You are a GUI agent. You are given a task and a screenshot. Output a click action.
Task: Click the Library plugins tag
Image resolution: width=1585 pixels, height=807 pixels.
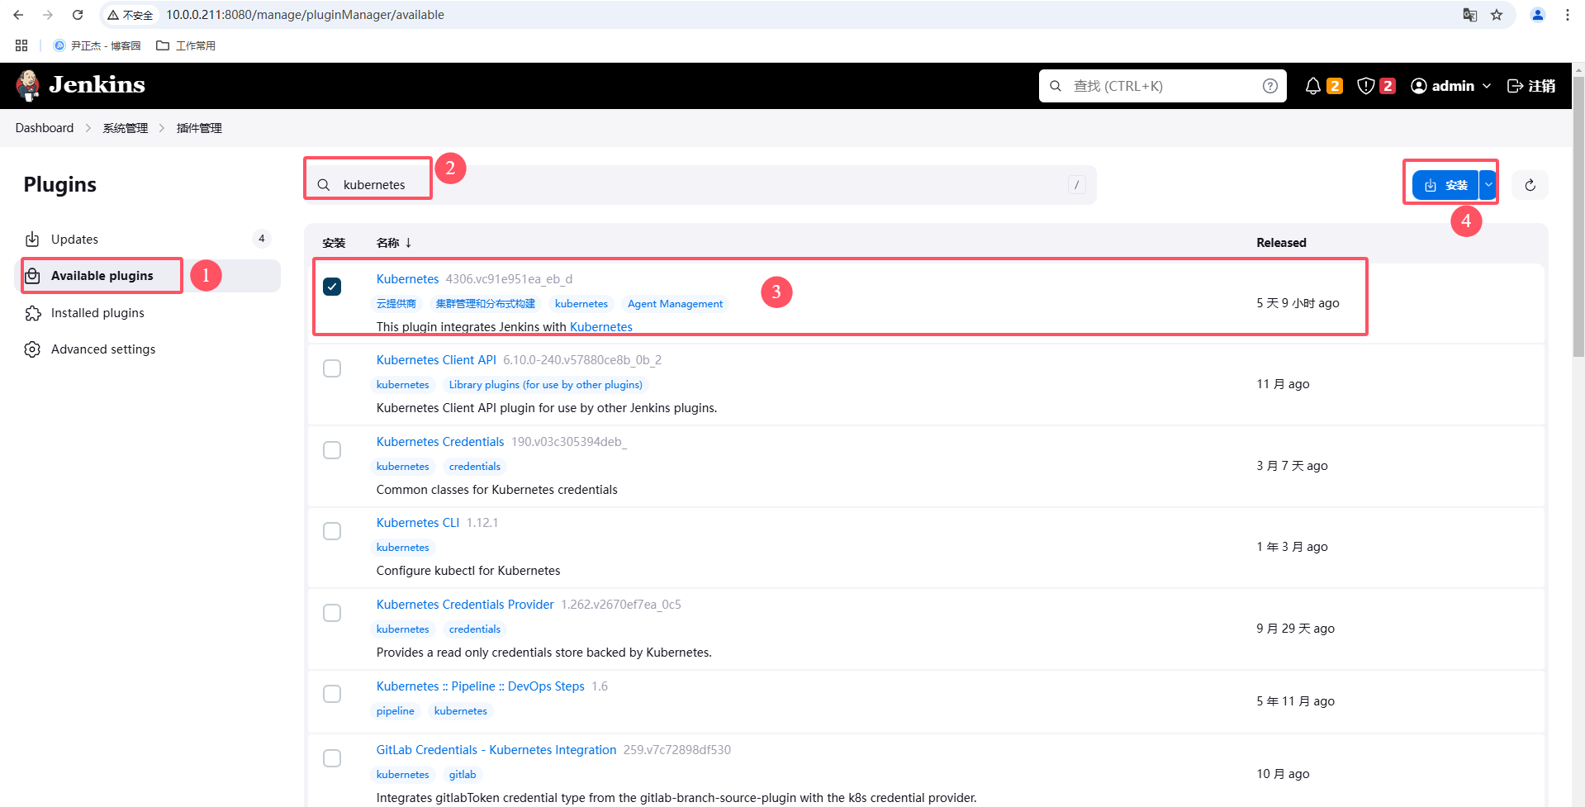pyautogui.click(x=546, y=385)
